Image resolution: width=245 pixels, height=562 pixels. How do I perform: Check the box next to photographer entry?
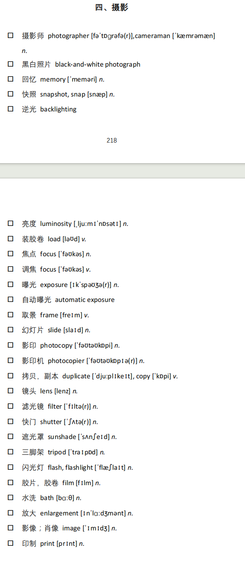[11, 35]
